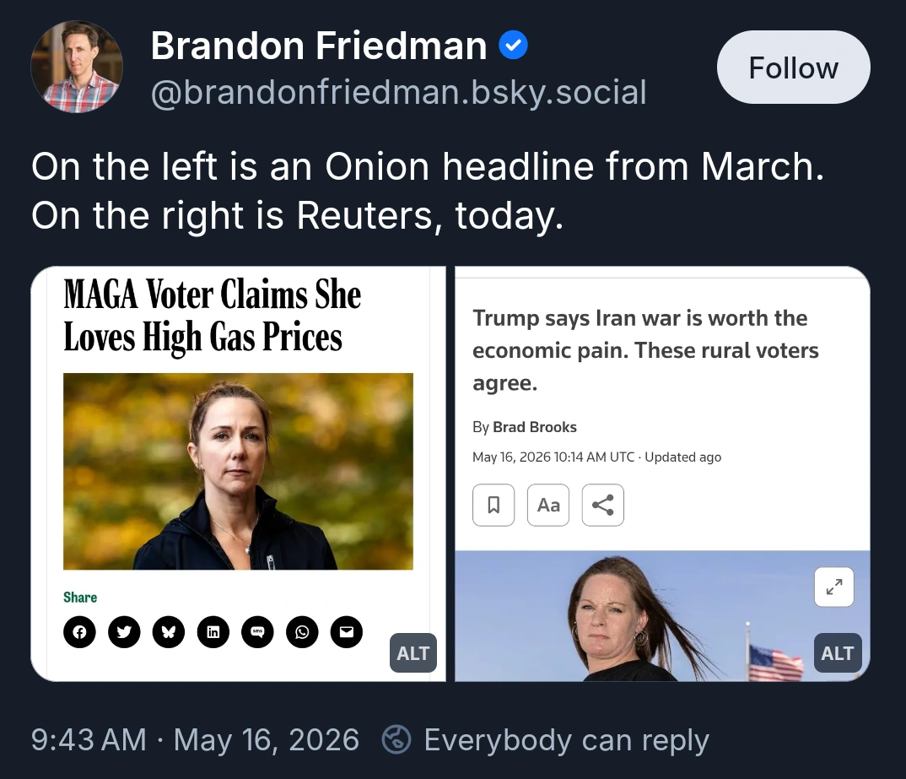This screenshot has width=906, height=779.
Task: Click the post timestamp May 16, 2026
Action: tap(267, 740)
